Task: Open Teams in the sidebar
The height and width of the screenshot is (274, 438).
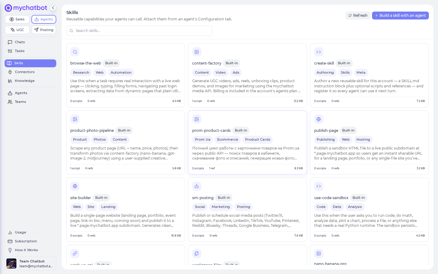Action: (30, 102)
